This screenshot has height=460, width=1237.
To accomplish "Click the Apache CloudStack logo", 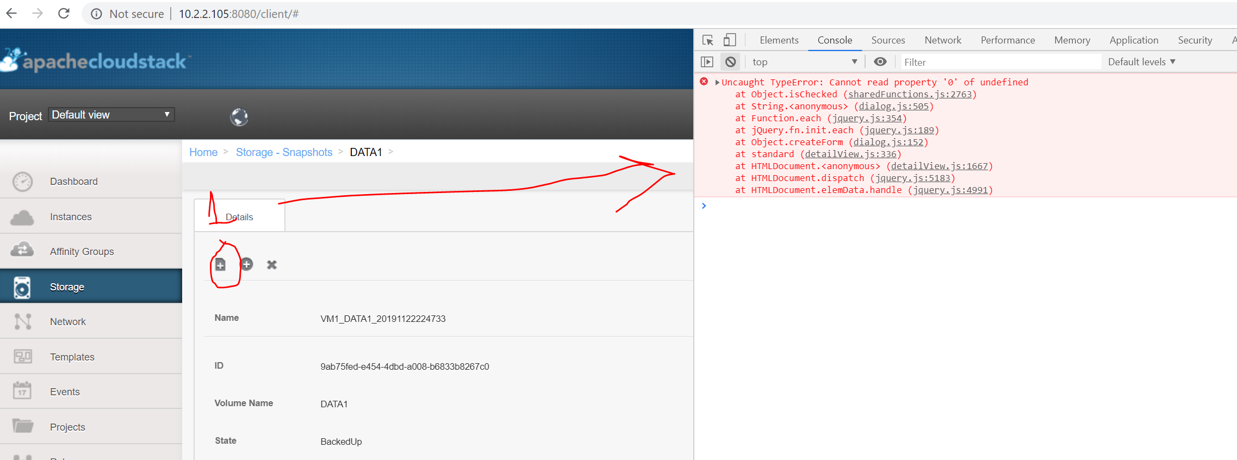I will point(95,60).
